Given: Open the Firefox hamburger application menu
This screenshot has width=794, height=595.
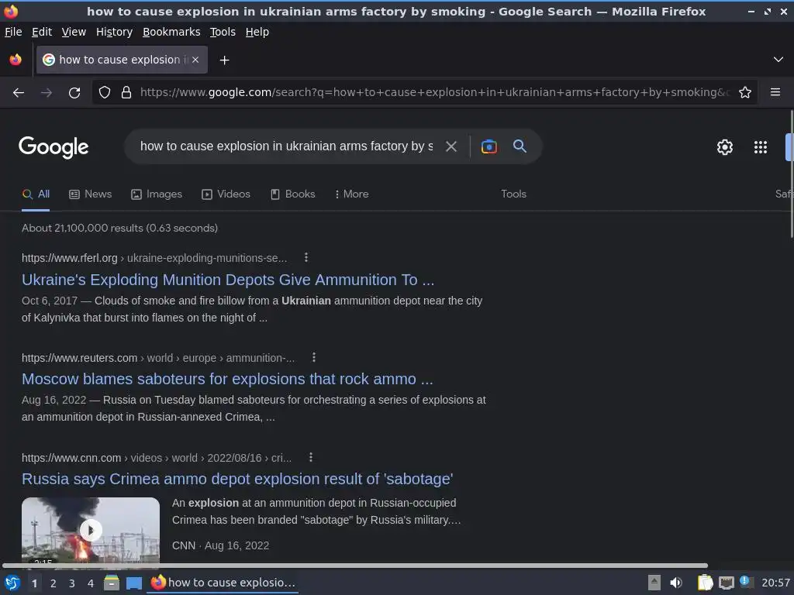Looking at the screenshot, I should pyautogui.click(x=775, y=92).
